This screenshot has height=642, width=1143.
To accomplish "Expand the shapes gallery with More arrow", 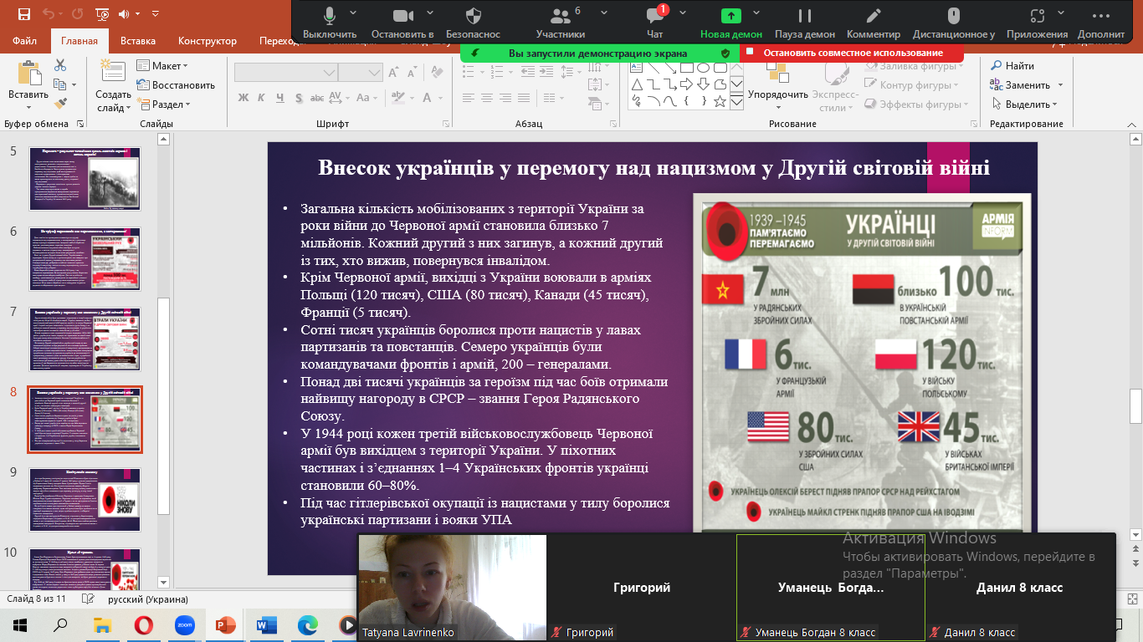I will click(x=736, y=101).
